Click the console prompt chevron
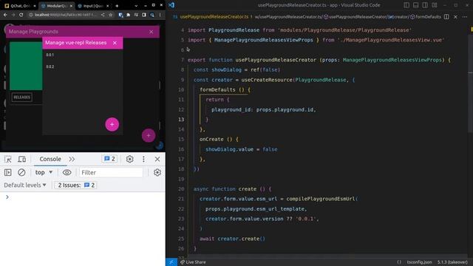This screenshot has height=266, width=473. [7, 197]
